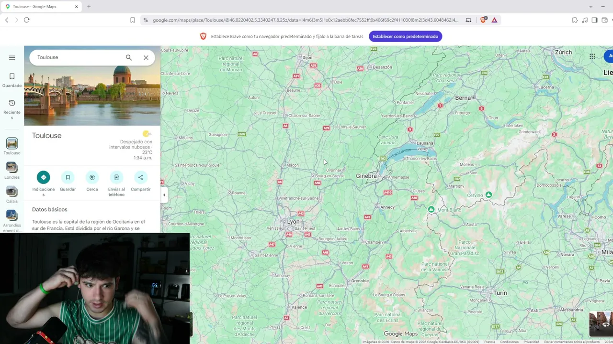Click the Establecer como predeterminado button
Image resolution: width=613 pixels, height=344 pixels.
point(406,36)
